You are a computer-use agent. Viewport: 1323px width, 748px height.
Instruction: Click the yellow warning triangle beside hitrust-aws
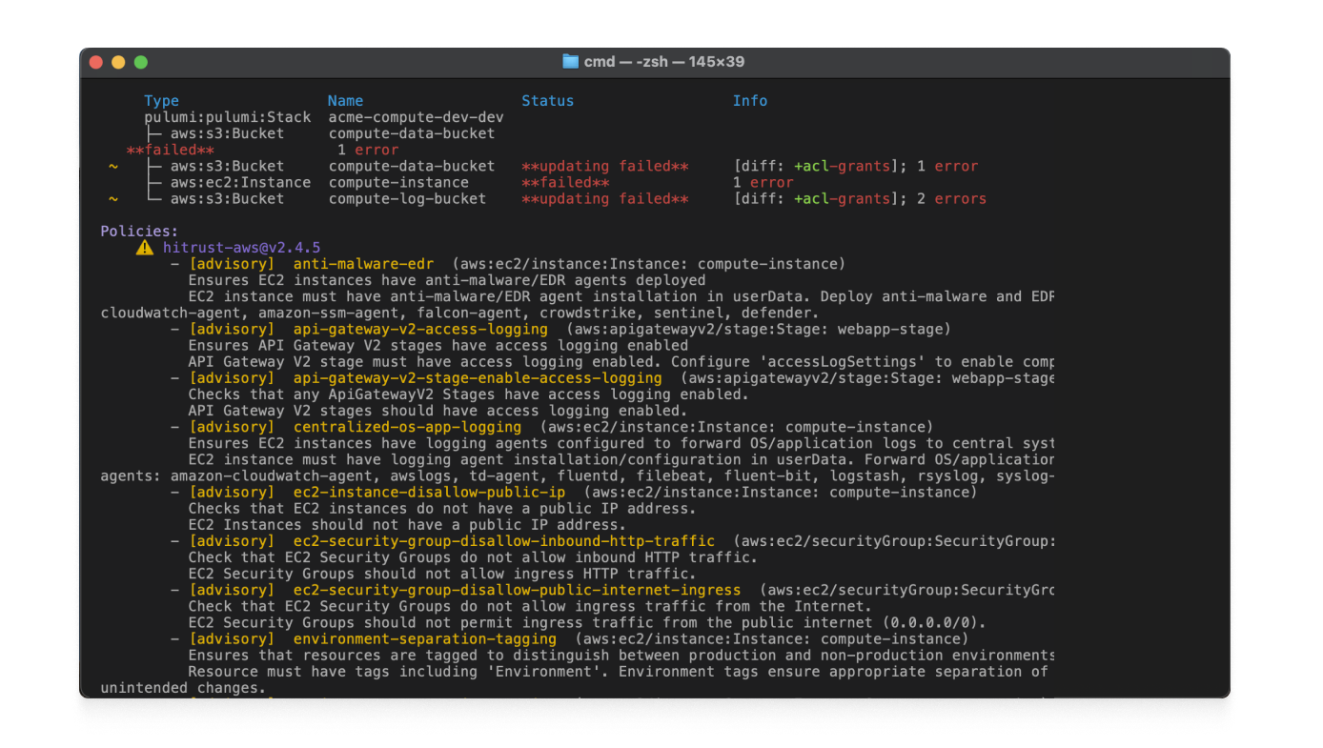tap(144, 248)
